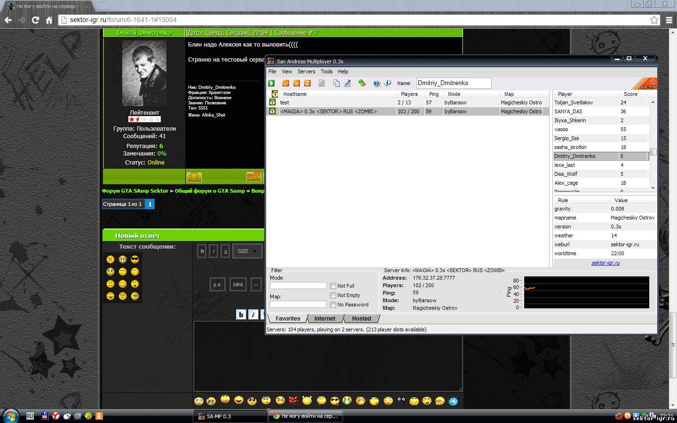The image size is (677, 423).
Task: Sort the server list by the Ping column header
Action: [433, 94]
